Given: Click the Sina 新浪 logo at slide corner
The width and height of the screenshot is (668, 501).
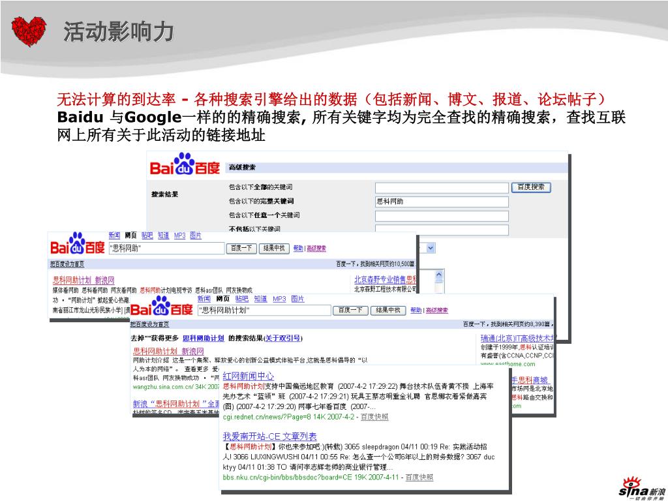Looking at the screenshot, I should [x=642, y=489].
